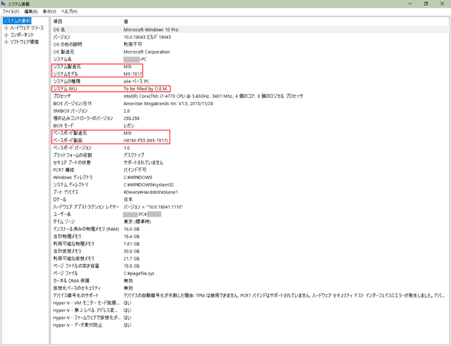Open the 表示(V) menu
451x346 pixels.
(x=49, y=12)
